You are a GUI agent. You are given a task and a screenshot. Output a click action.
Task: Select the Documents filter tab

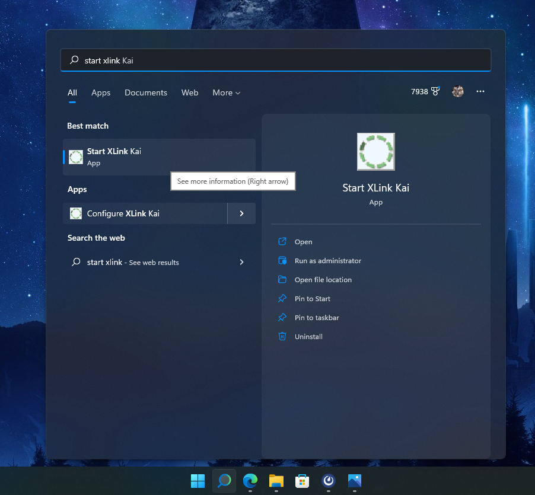[x=146, y=93]
